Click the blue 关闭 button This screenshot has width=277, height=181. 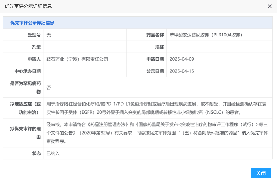[x=261, y=173]
